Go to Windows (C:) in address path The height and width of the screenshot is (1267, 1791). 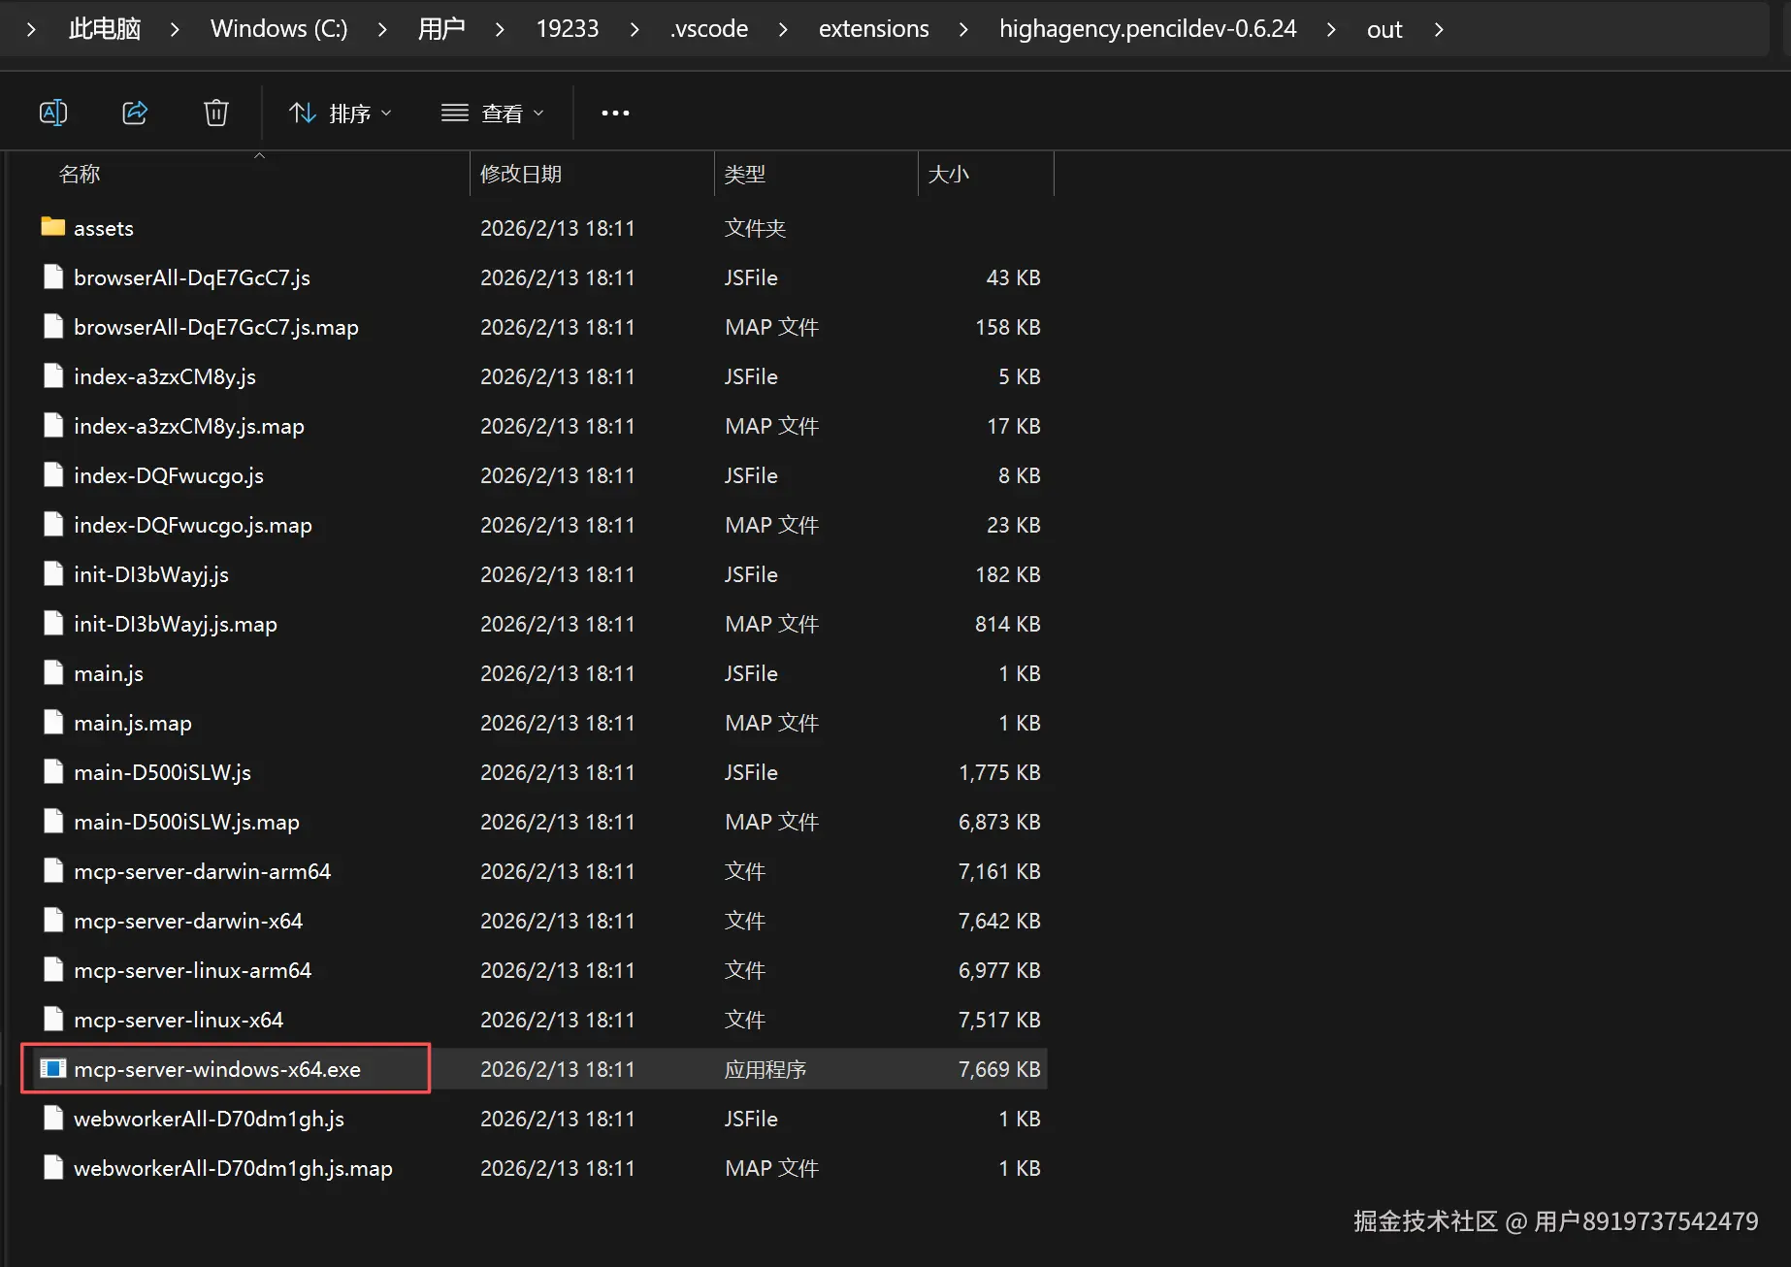(x=278, y=29)
